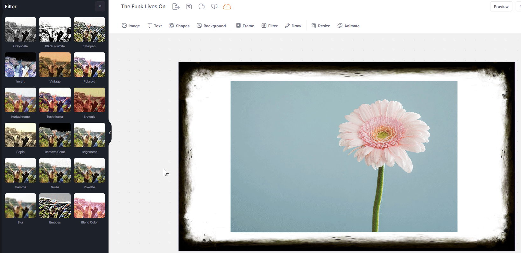The height and width of the screenshot is (253, 521).
Task: Open the Brightness filter
Action: point(89,135)
